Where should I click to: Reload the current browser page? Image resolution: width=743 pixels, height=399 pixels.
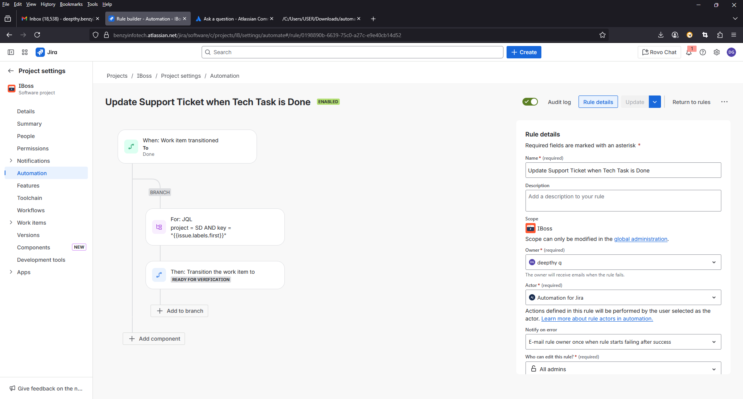pyautogui.click(x=37, y=35)
